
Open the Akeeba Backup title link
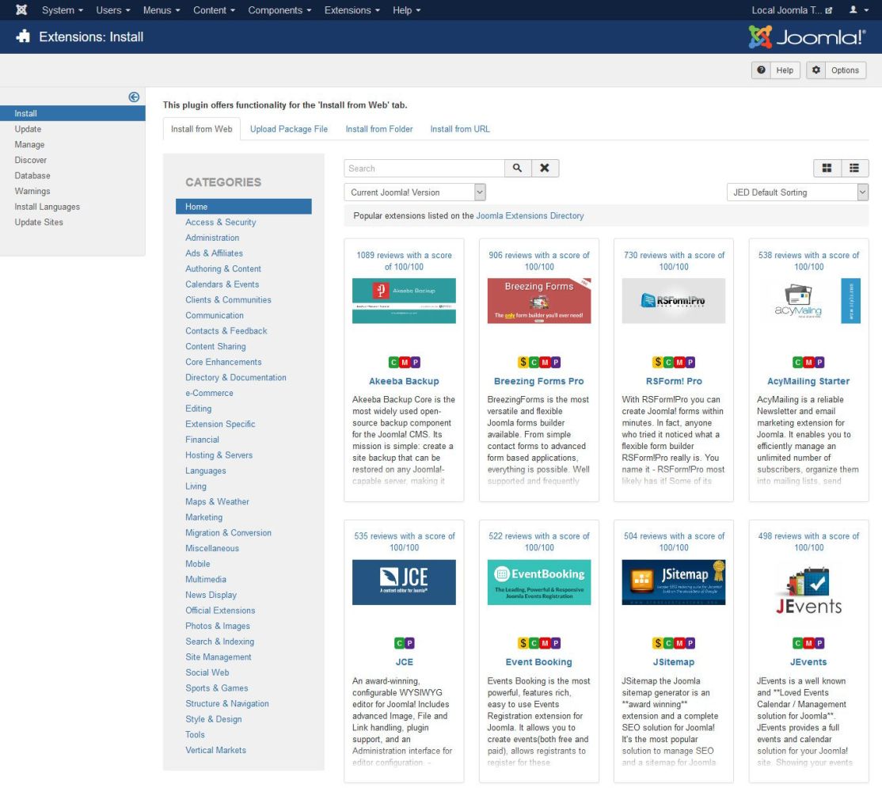(x=404, y=381)
